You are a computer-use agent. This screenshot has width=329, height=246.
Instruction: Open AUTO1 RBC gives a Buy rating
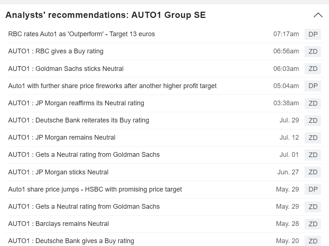56,51
